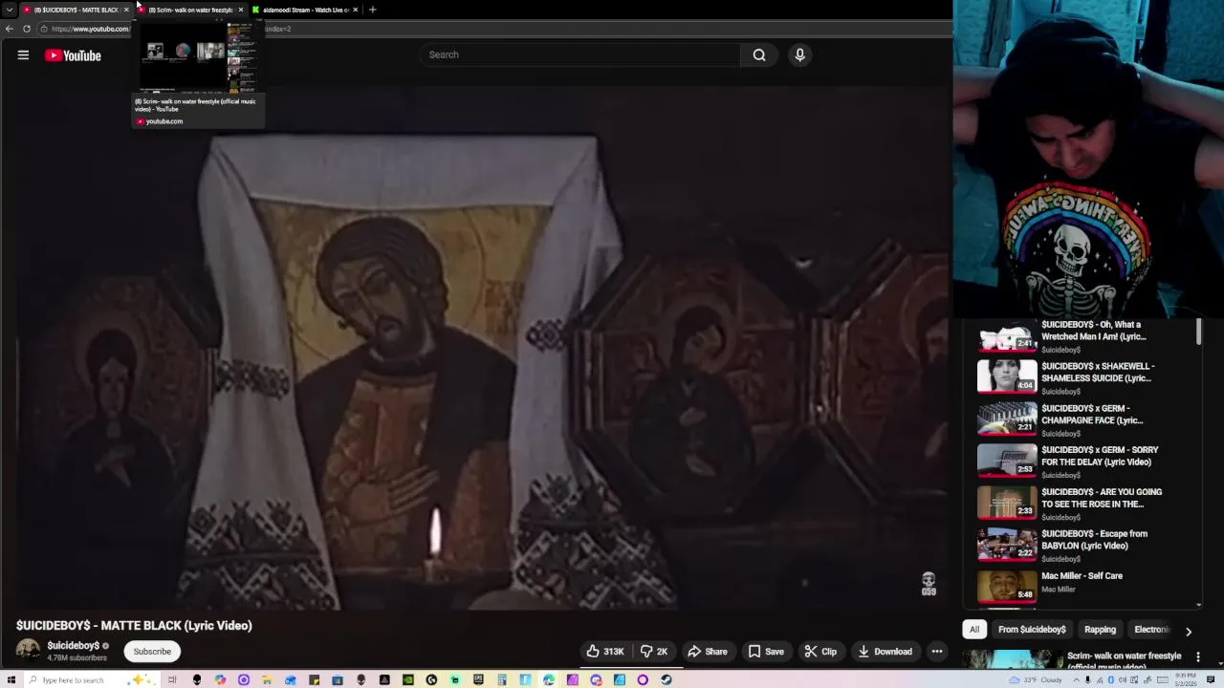Screen dimensions: 1224x688
Task: Play CHAMPAGNE FACE thumbnail
Action: (1007, 419)
